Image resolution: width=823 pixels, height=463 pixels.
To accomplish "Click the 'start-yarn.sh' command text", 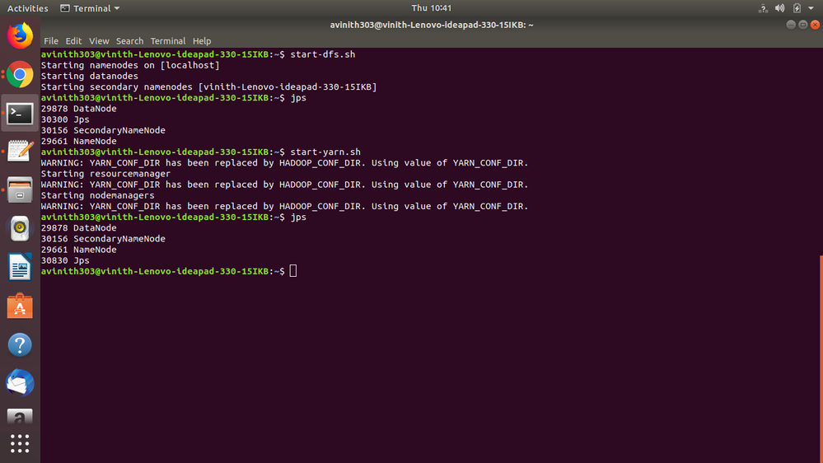I will (325, 152).
